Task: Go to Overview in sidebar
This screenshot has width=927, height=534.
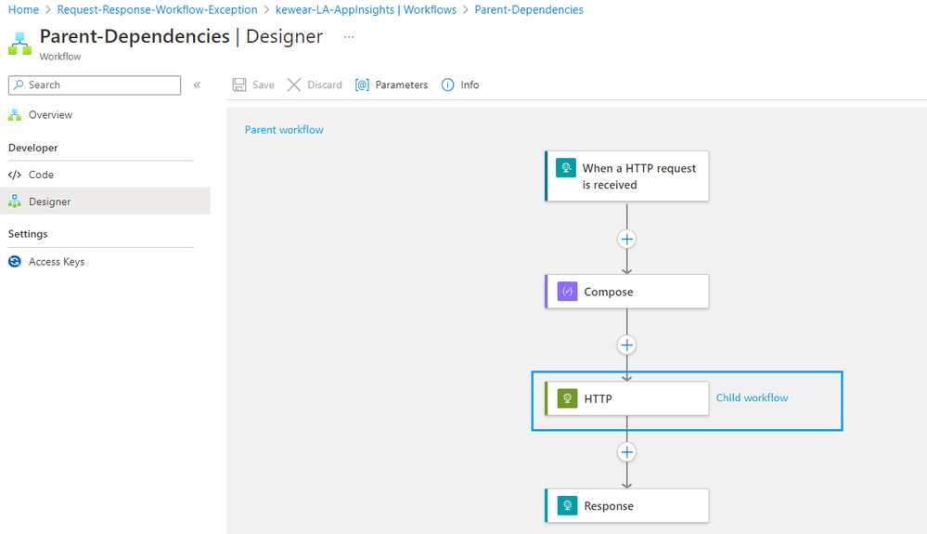Action: tap(50, 115)
